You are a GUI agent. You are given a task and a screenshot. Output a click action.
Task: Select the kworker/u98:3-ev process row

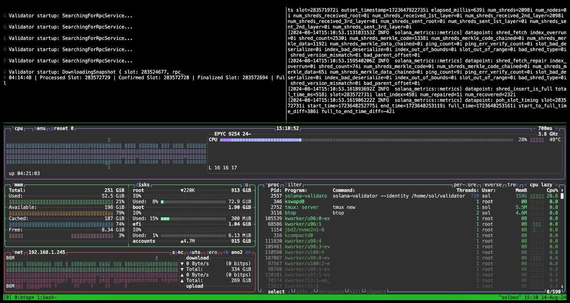pyautogui.click(x=409, y=246)
